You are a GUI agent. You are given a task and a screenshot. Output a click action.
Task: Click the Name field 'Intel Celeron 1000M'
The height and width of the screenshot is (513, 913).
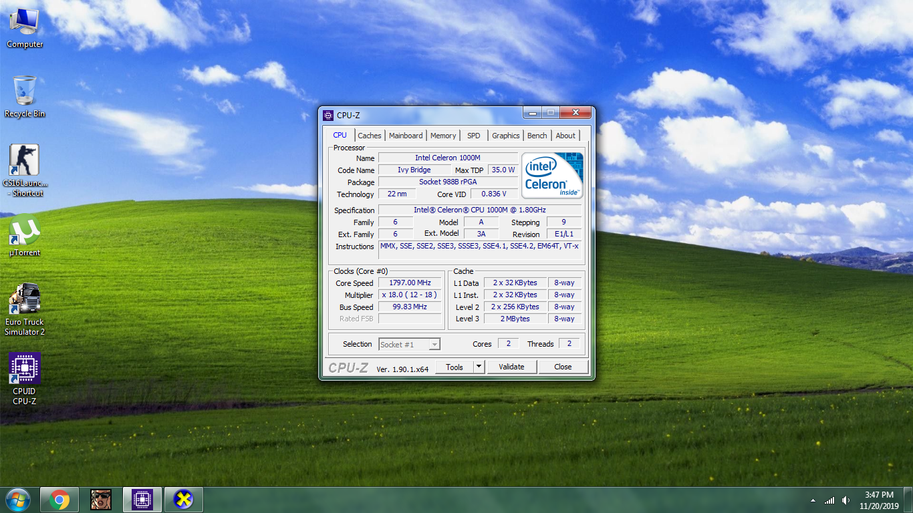pyautogui.click(x=448, y=158)
